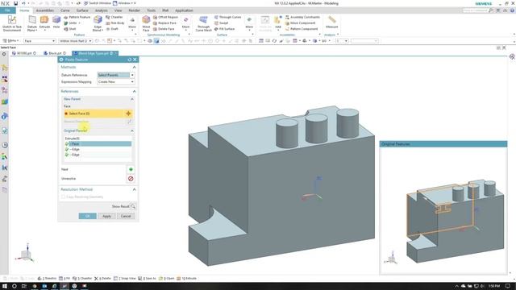This screenshot has width=516, height=290.
Task: Click the Delete Face command
Action: pos(164,29)
